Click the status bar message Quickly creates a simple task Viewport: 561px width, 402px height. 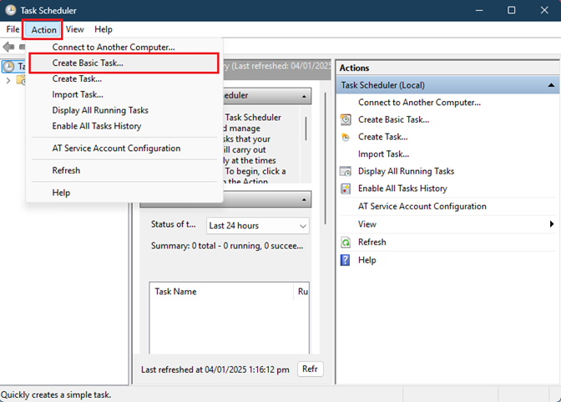[x=56, y=394]
